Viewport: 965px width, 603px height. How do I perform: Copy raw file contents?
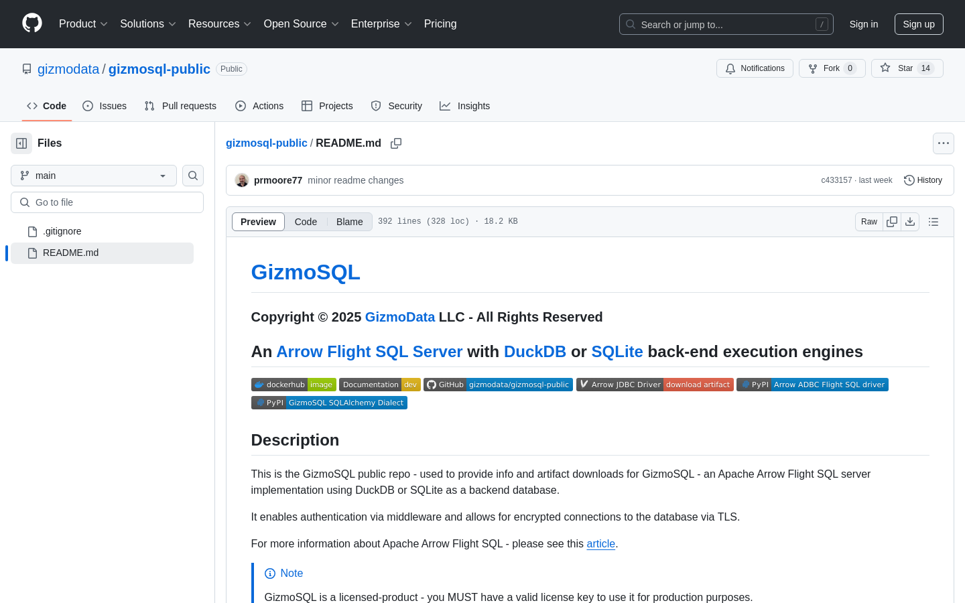pyautogui.click(x=892, y=222)
